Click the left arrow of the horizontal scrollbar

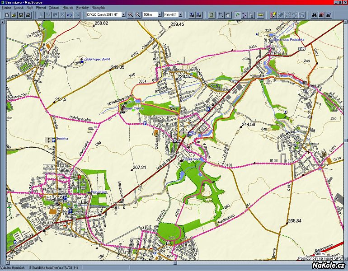click(8, 263)
